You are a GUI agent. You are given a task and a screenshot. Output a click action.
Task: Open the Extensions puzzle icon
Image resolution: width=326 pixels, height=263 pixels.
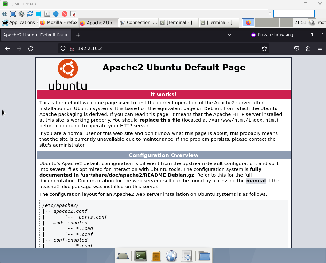[308, 49]
